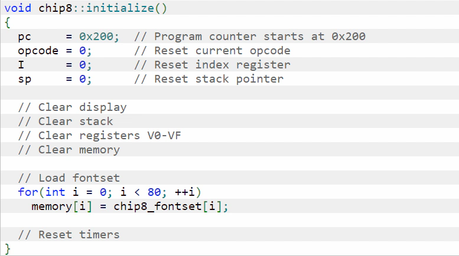
Task: Click the Reset timers comment
Action: click(x=69, y=235)
